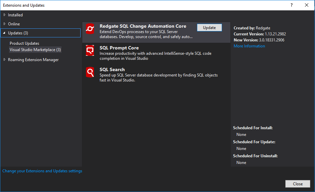This screenshot has width=315, height=192.
Task: Select the Updates (3) category label
Action: pyautogui.click(x=18, y=33)
